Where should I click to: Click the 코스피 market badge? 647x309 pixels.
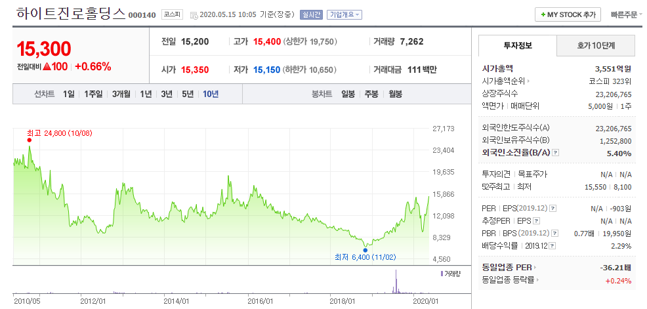[x=171, y=14]
